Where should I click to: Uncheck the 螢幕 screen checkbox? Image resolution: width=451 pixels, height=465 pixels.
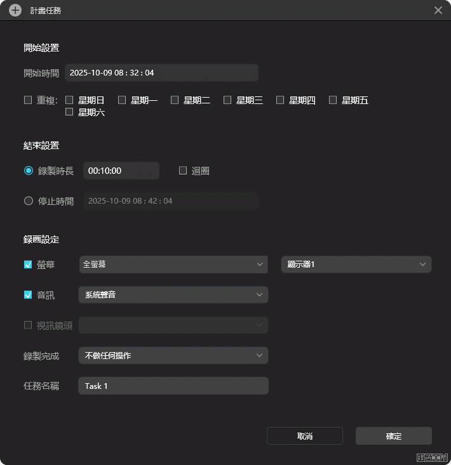tap(28, 265)
